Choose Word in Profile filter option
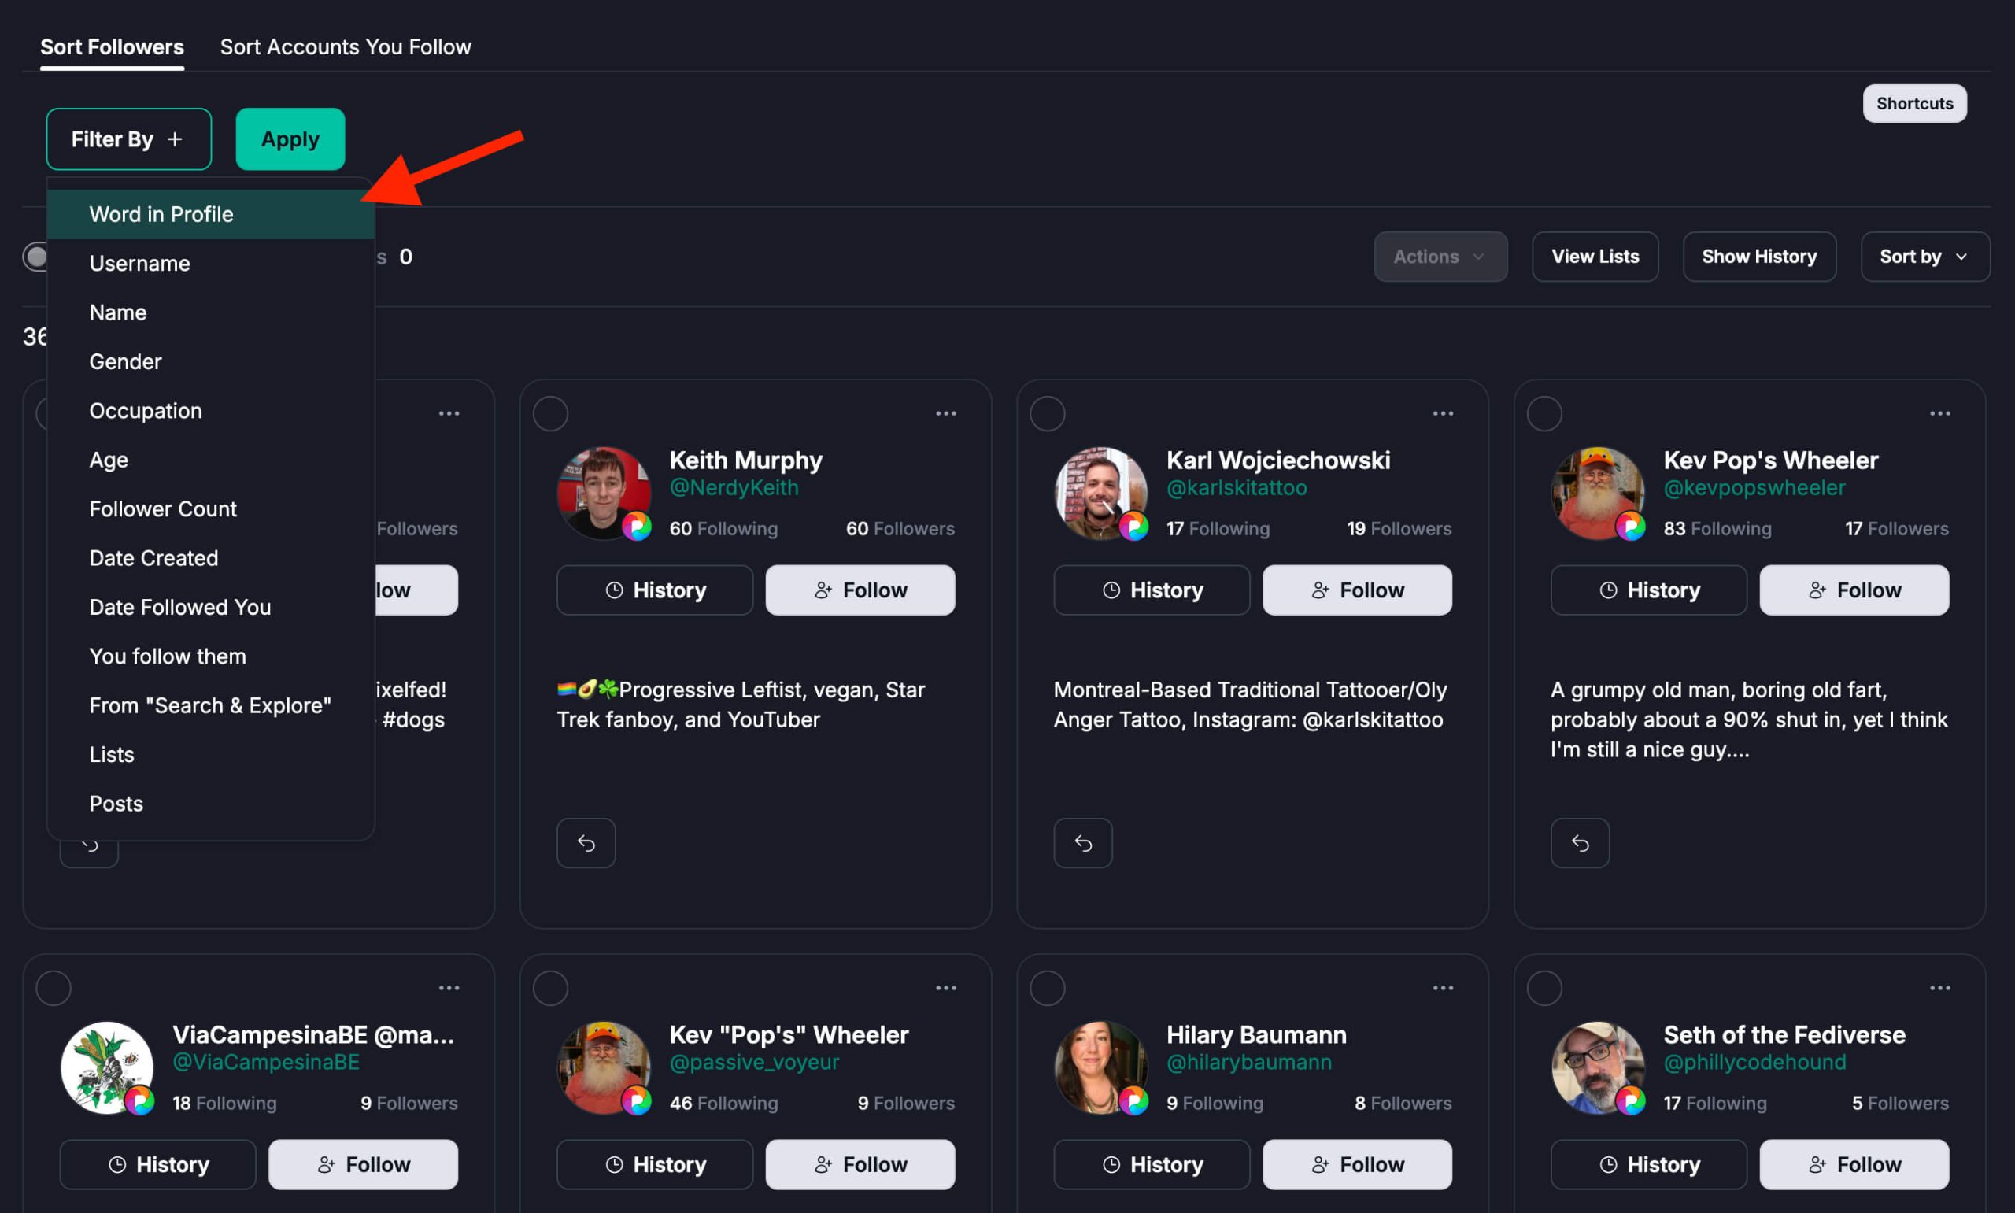2015x1213 pixels. point(161,214)
